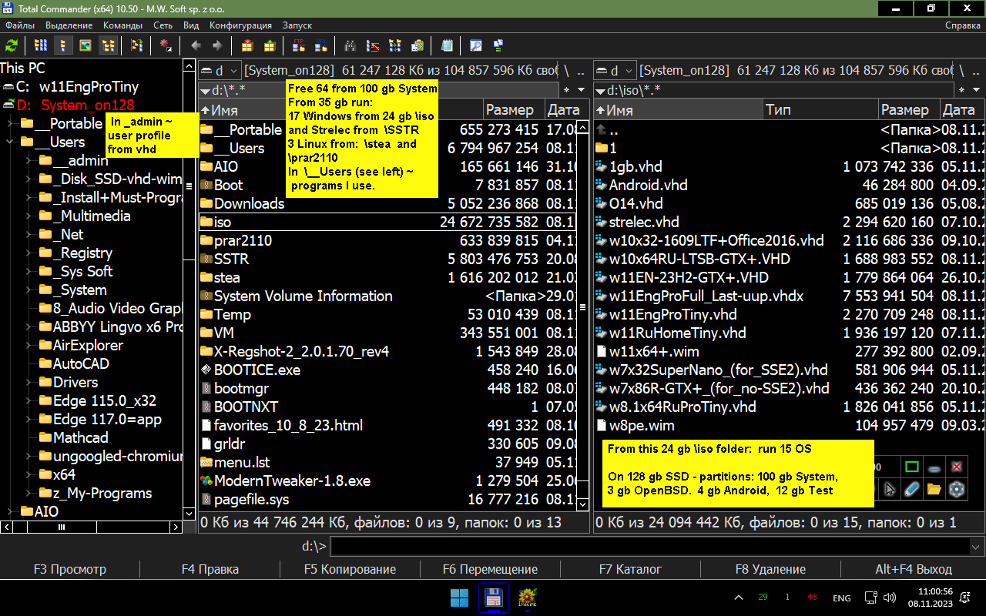
Task: Open the Сеть menu
Action: (x=163, y=25)
